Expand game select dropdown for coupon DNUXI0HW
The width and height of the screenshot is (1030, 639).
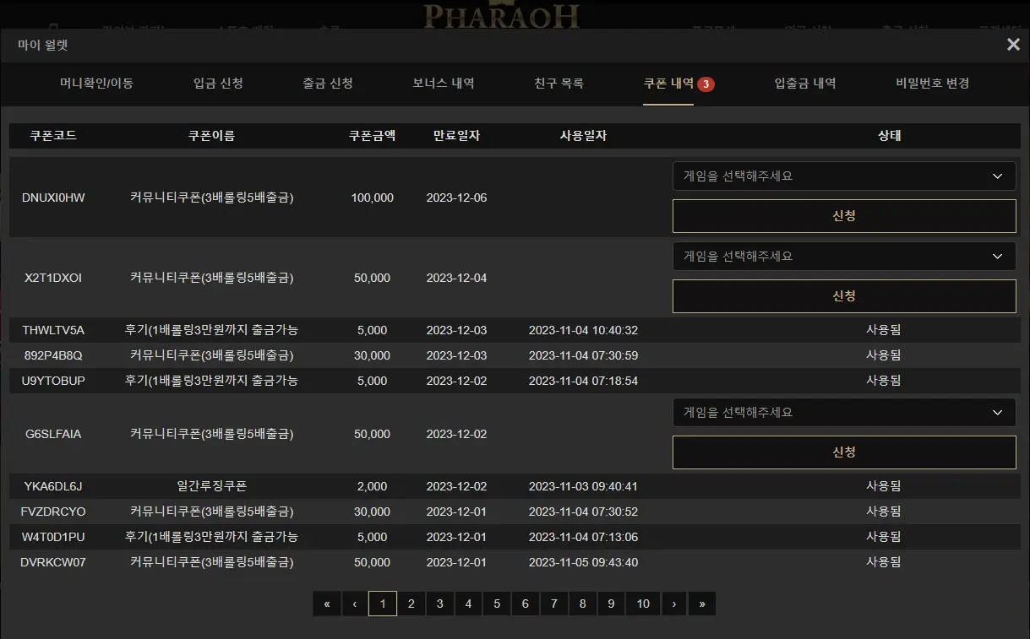(844, 176)
